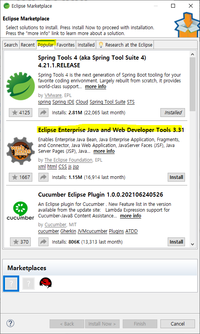This screenshot has height=334, width=200.
Task: Share Eclipse Enterprise Java tools entry
Action: pos(43,177)
